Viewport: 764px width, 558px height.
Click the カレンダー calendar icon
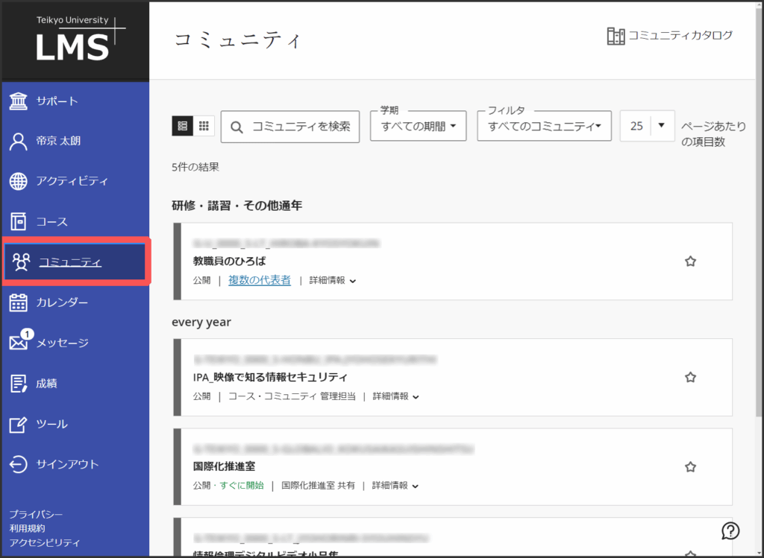19,302
